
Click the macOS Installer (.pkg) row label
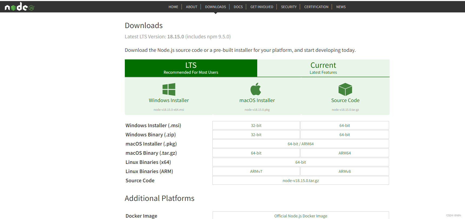(x=151, y=144)
